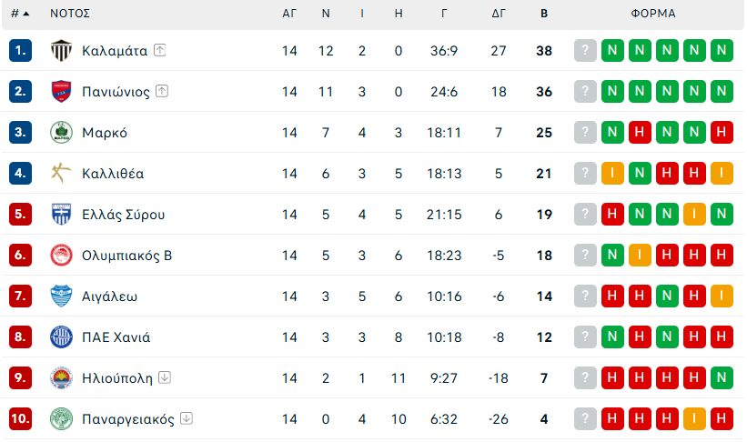Open the Ηλιούπολη team name link
This screenshot has width=747, height=442.
(117, 378)
